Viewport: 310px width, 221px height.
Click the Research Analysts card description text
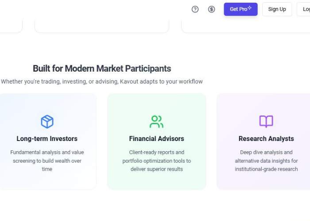(266, 160)
